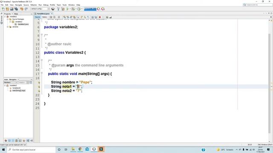Screen dimensions: 273x153
Task: Click first profiler icon after memory bar
Action: pos(99,9)
